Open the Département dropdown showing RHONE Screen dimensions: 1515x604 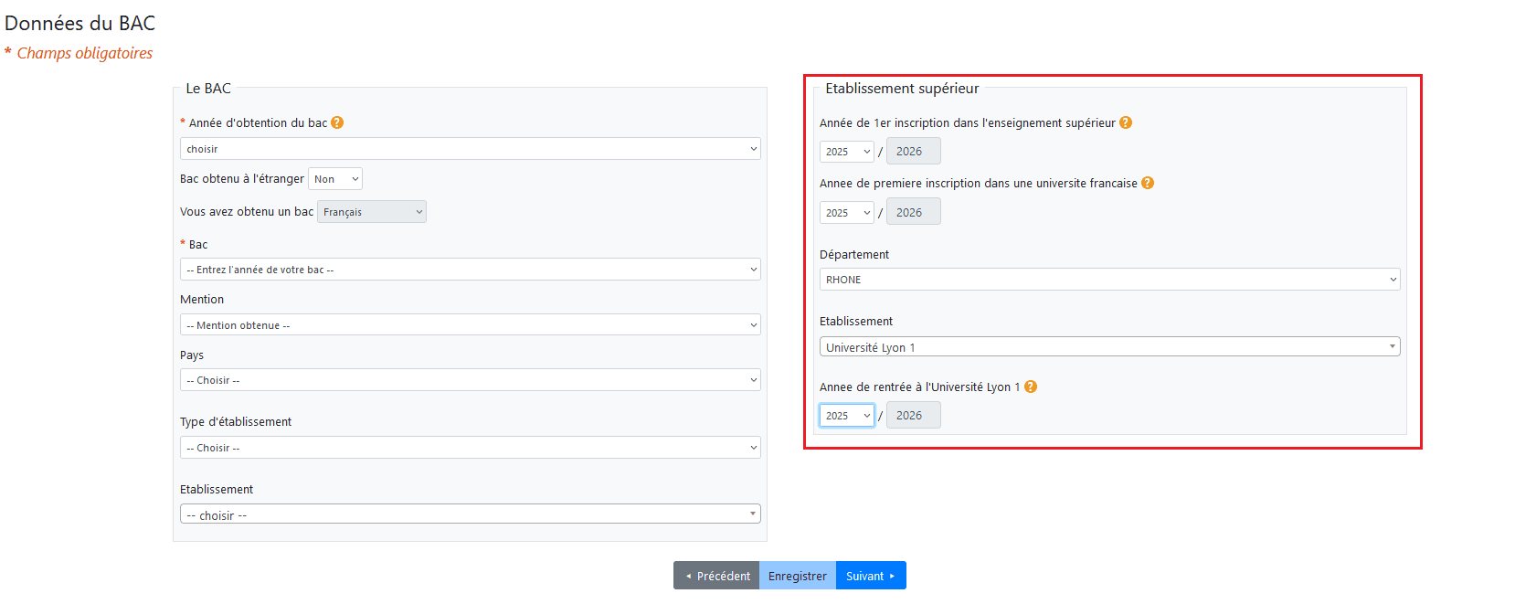click(1109, 280)
